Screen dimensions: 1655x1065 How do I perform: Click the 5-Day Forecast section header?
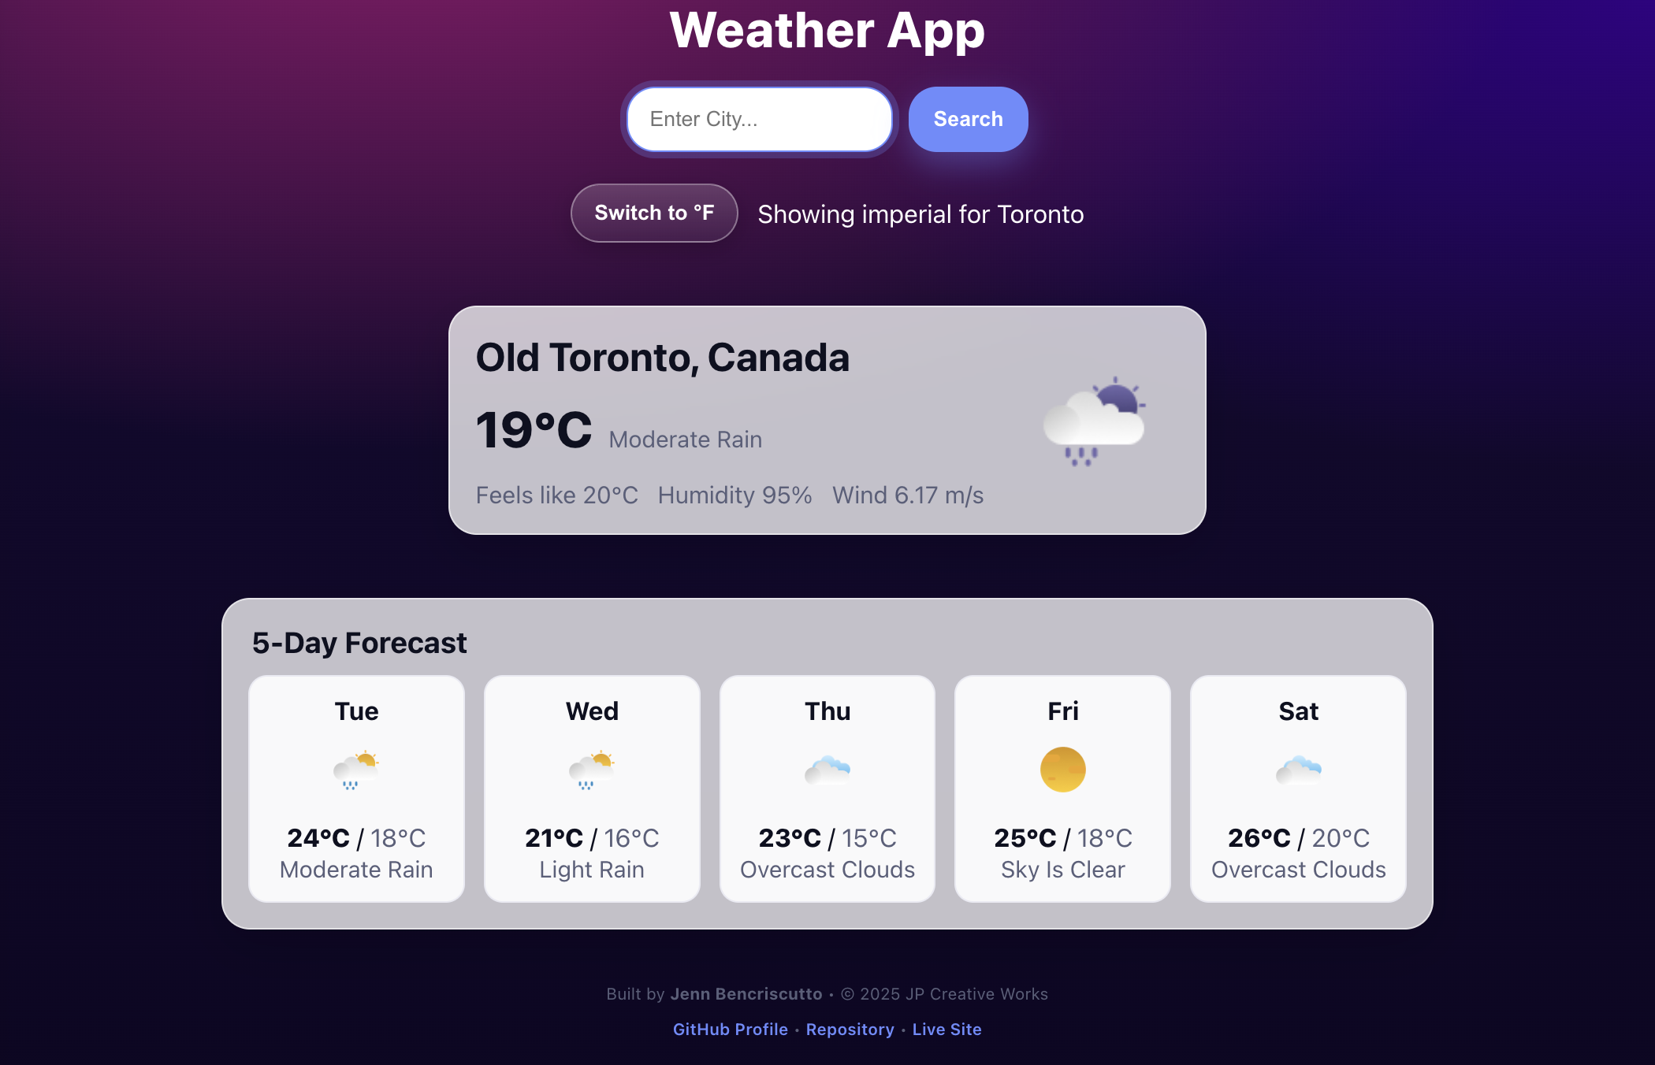[x=359, y=643]
